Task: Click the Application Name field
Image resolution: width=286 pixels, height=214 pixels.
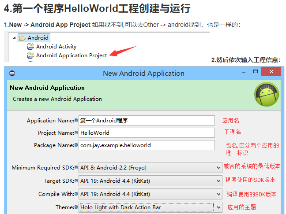Action: 147,121
